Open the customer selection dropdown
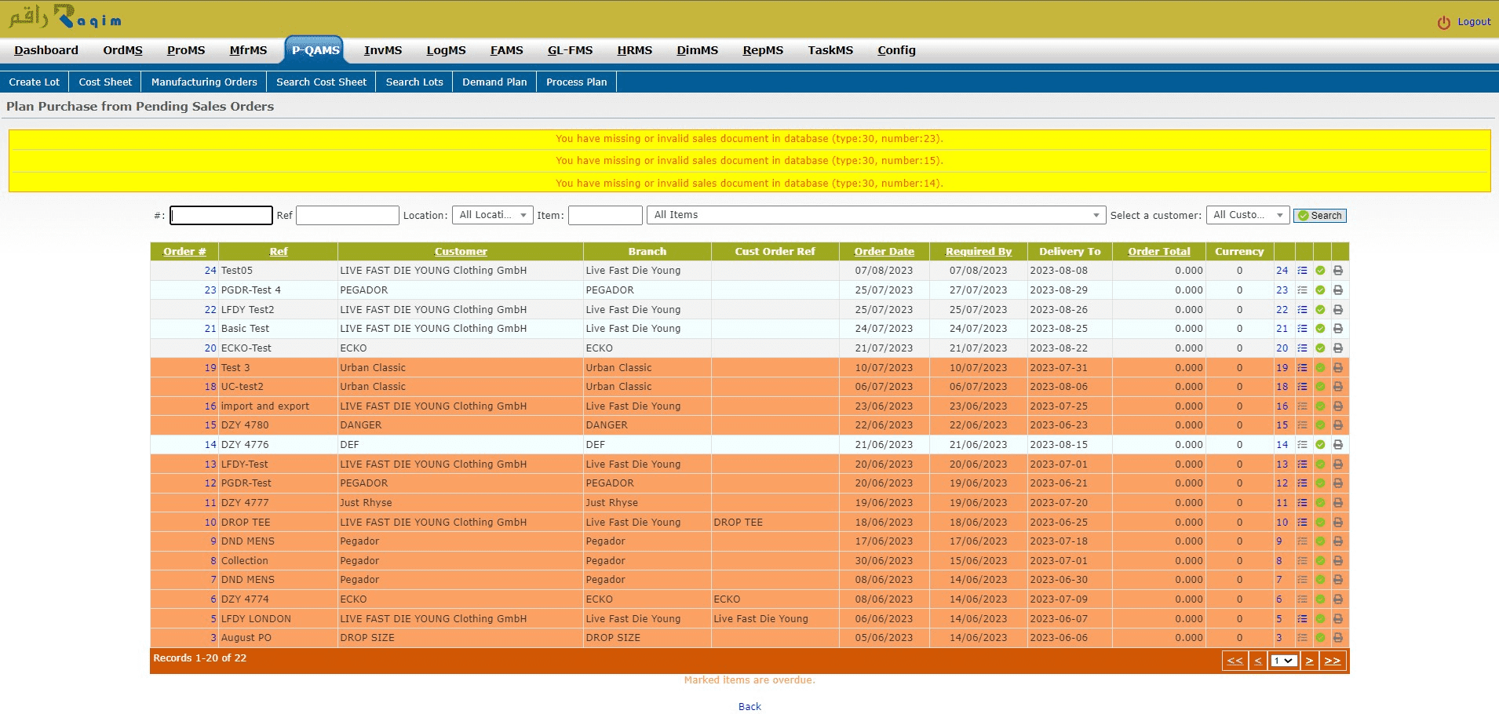Screen dimensions: 1499x714 tap(1246, 215)
